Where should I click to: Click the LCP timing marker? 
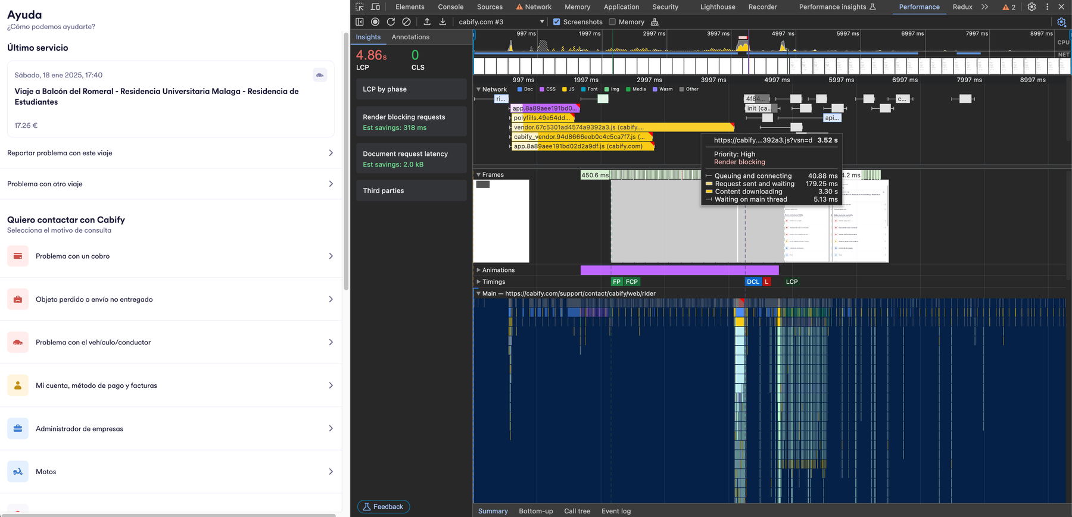click(x=791, y=282)
